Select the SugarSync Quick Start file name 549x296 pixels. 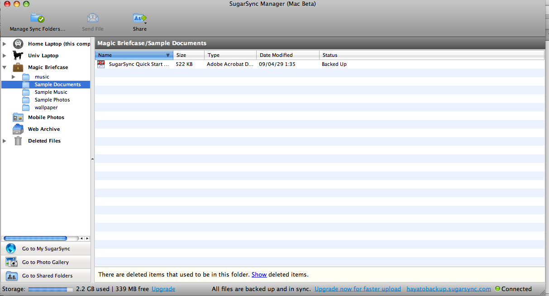click(x=138, y=64)
